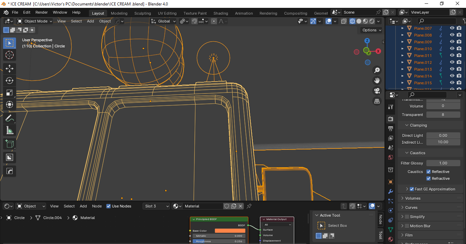This screenshot has height=244, width=466.
Task: Open the Render properties tab icon
Action: click(391, 119)
